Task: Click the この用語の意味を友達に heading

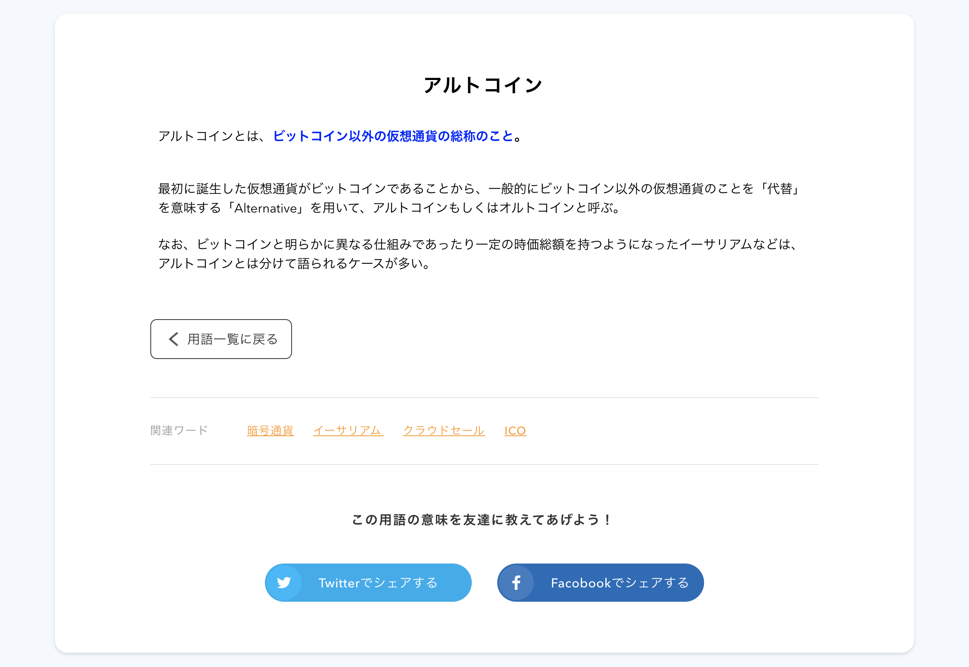Action: [481, 519]
